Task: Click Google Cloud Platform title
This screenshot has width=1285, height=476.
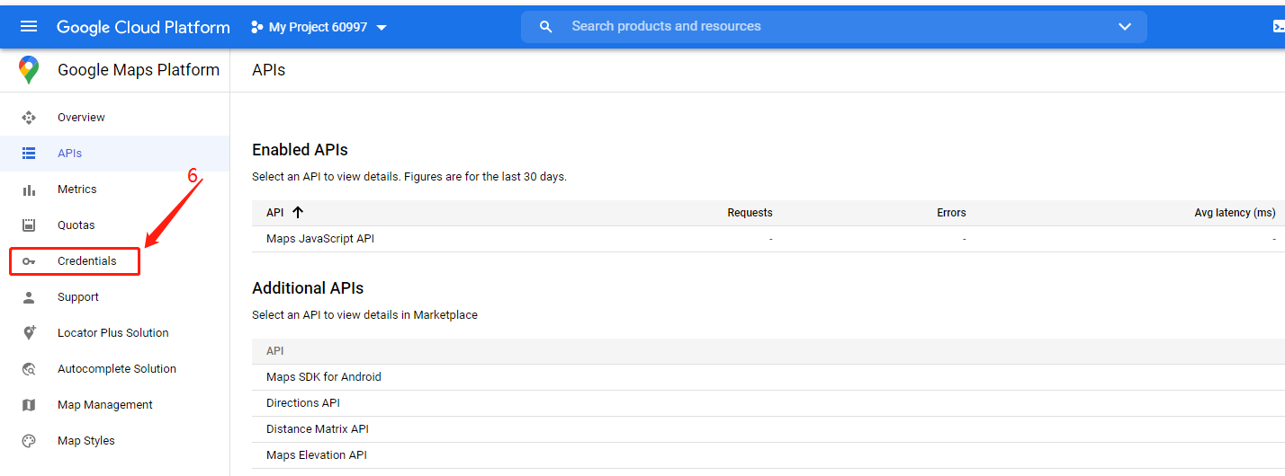Action: tap(143, 27)
